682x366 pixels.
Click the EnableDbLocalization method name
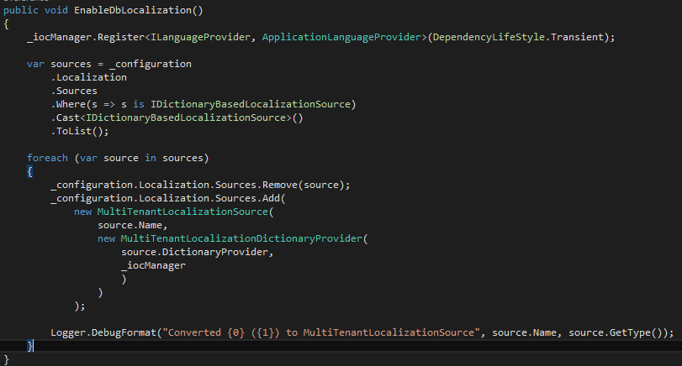pyautogui.click(x=133, y=10)
